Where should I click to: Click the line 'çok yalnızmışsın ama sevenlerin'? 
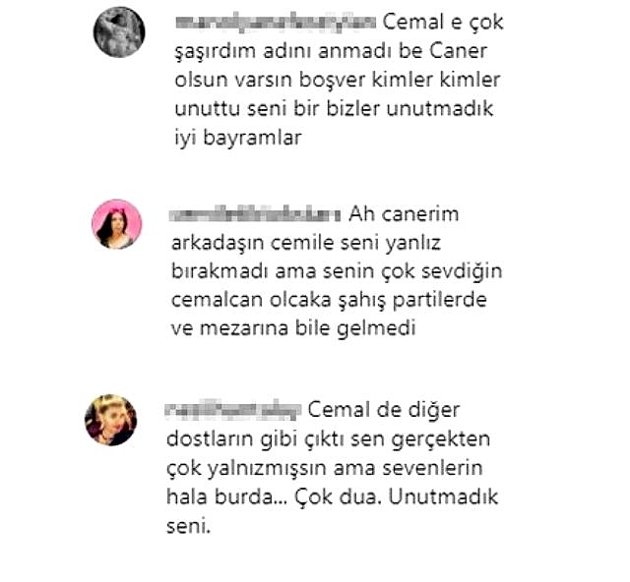[325, 469]
